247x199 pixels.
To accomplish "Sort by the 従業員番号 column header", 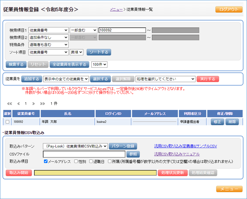I will pos(26,113).
